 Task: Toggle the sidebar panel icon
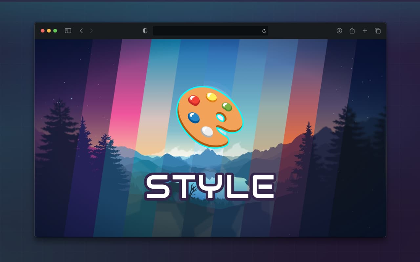[x=68, y=30]
